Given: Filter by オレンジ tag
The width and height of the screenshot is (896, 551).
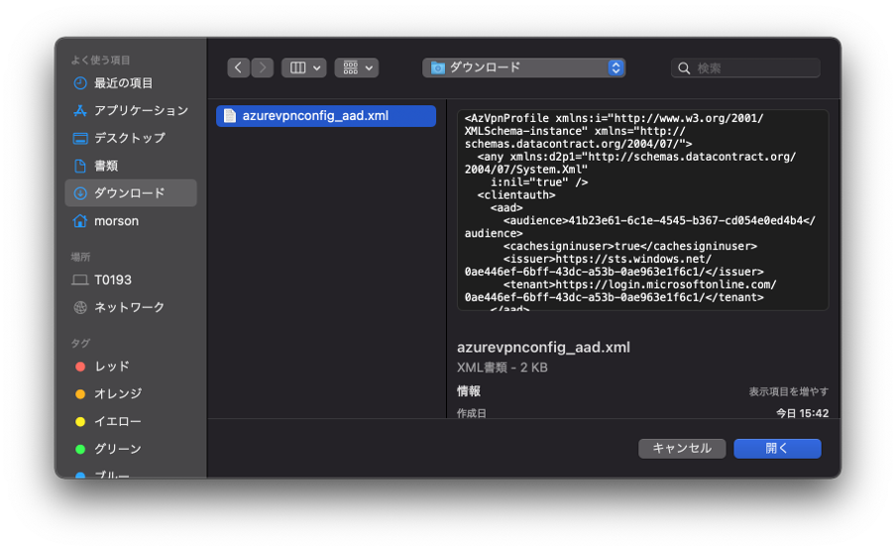Looking at the screenshot, I should pyautogui.click(x=117, y=394).
